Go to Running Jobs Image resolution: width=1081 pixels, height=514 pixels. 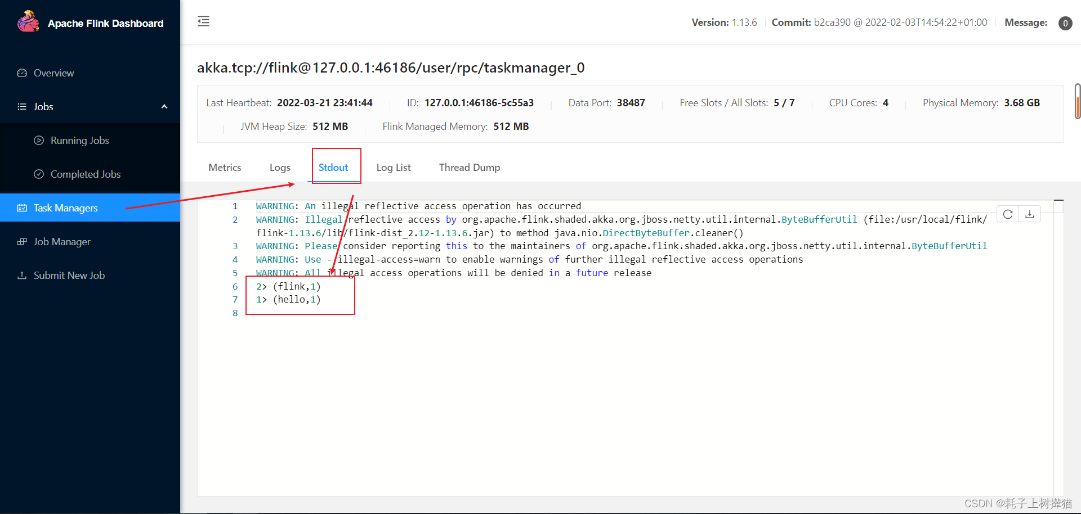90,141
